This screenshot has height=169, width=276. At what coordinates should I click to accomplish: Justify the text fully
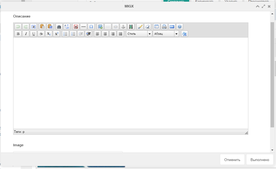[x=120, y=34]
